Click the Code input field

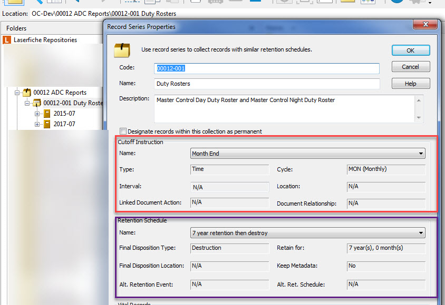click(x=267, y=68)
